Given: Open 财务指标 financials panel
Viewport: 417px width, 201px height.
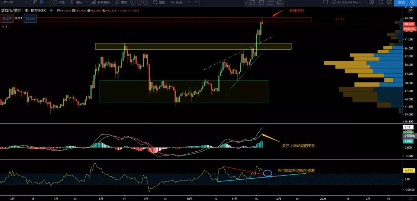Looking at the screenshot, I should tap(100, 2).
